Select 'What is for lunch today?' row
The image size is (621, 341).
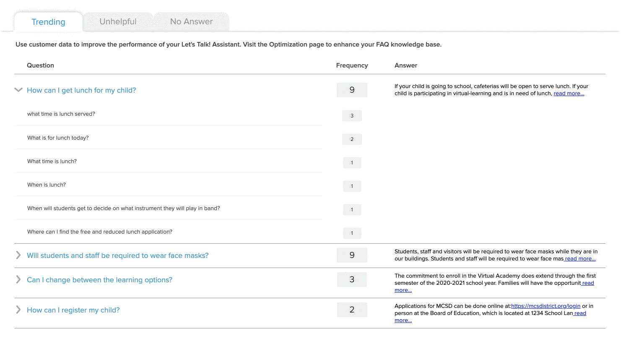point(58,138)
